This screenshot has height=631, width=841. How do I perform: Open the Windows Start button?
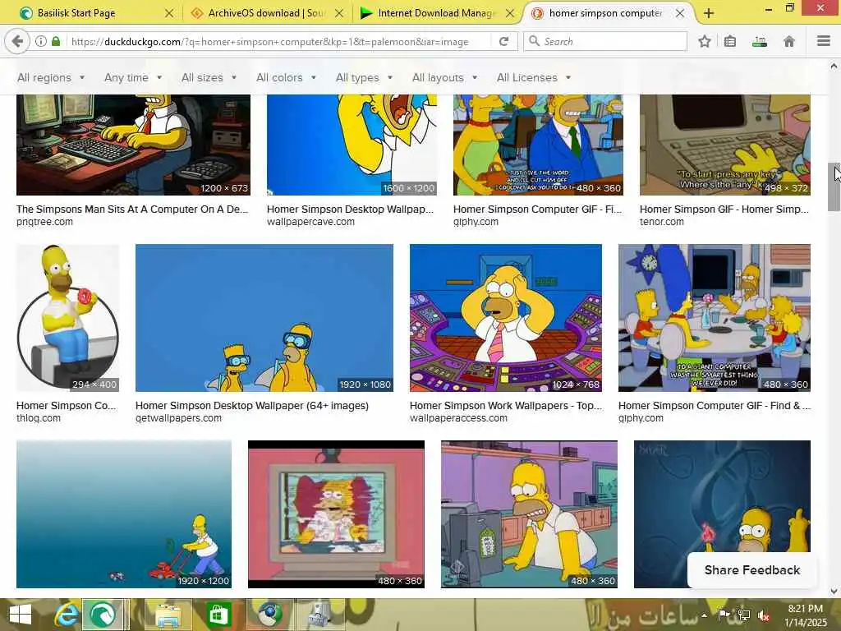point(21,615)
